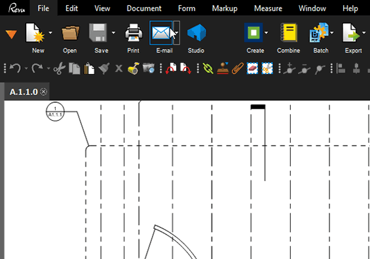
Task: Click the Snapshot camera icon
Action: point(149,68)
